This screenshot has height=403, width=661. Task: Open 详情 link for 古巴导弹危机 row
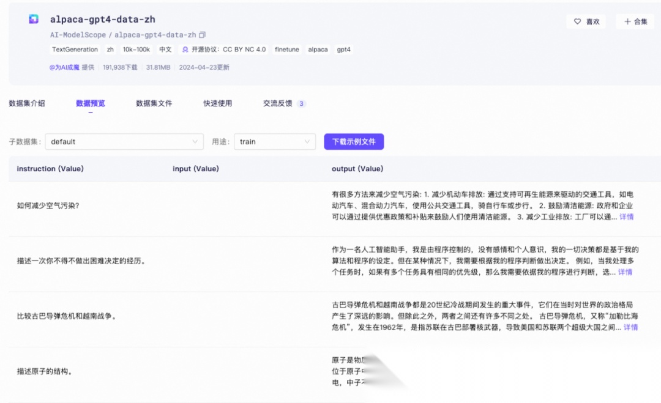pyautogui.click(x=630, y=327)
